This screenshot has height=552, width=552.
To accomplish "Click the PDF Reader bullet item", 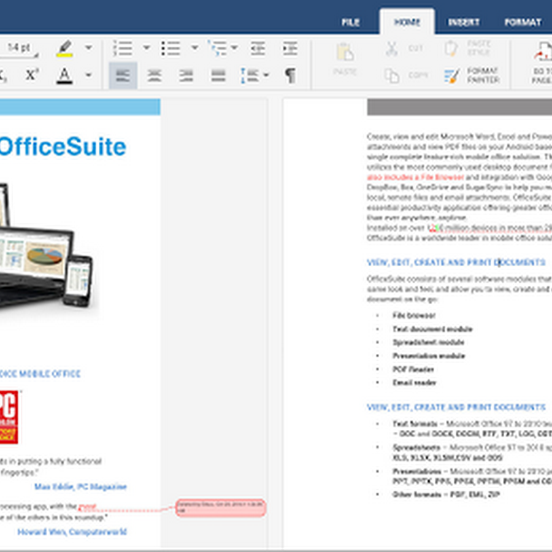I will (x=413, y=369).
